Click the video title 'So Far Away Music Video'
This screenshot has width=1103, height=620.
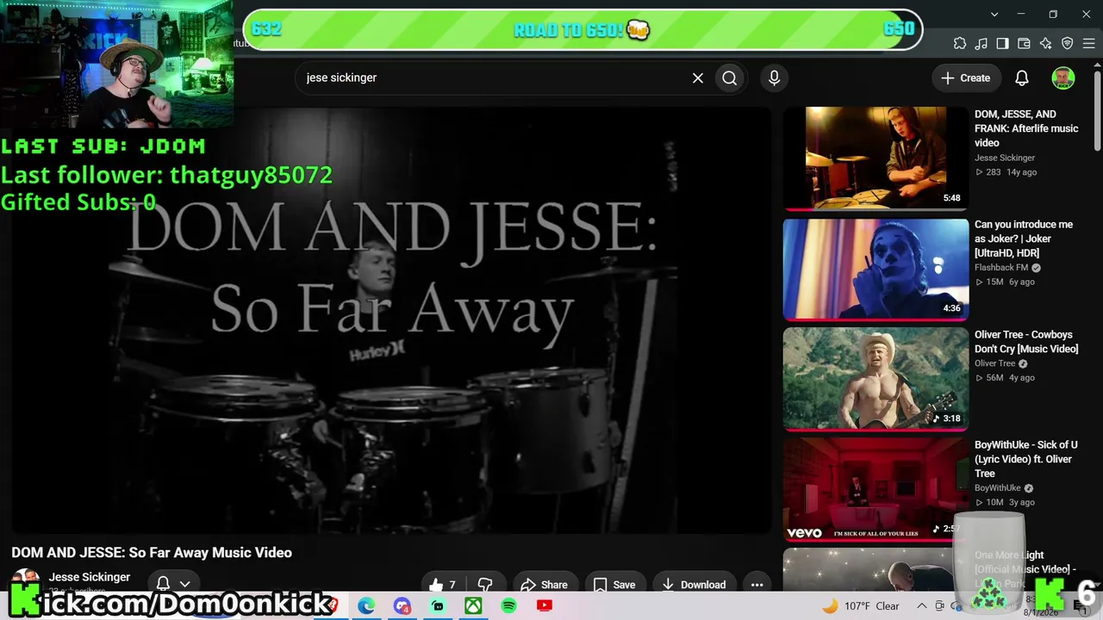pos(152,553)
